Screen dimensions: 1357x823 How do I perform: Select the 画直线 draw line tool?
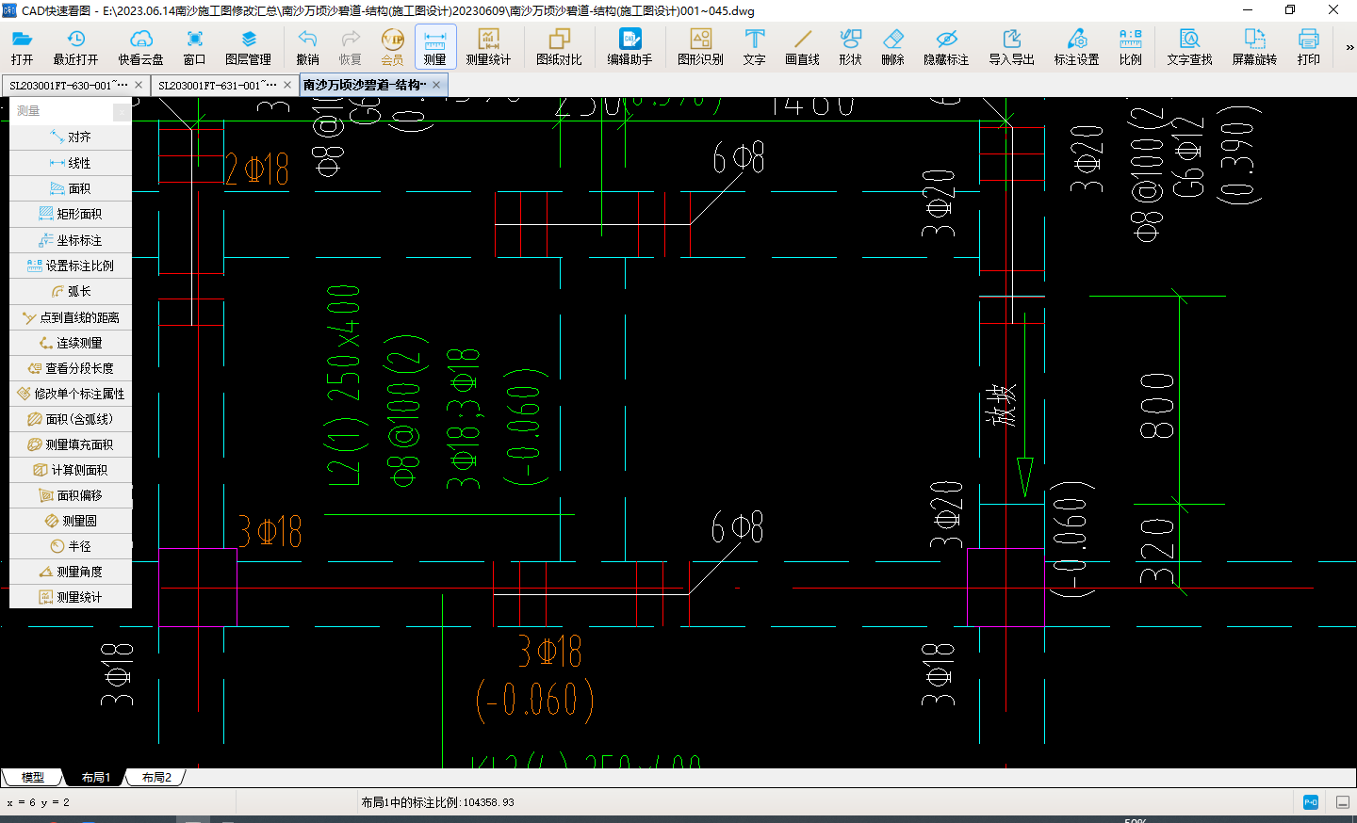802,47
